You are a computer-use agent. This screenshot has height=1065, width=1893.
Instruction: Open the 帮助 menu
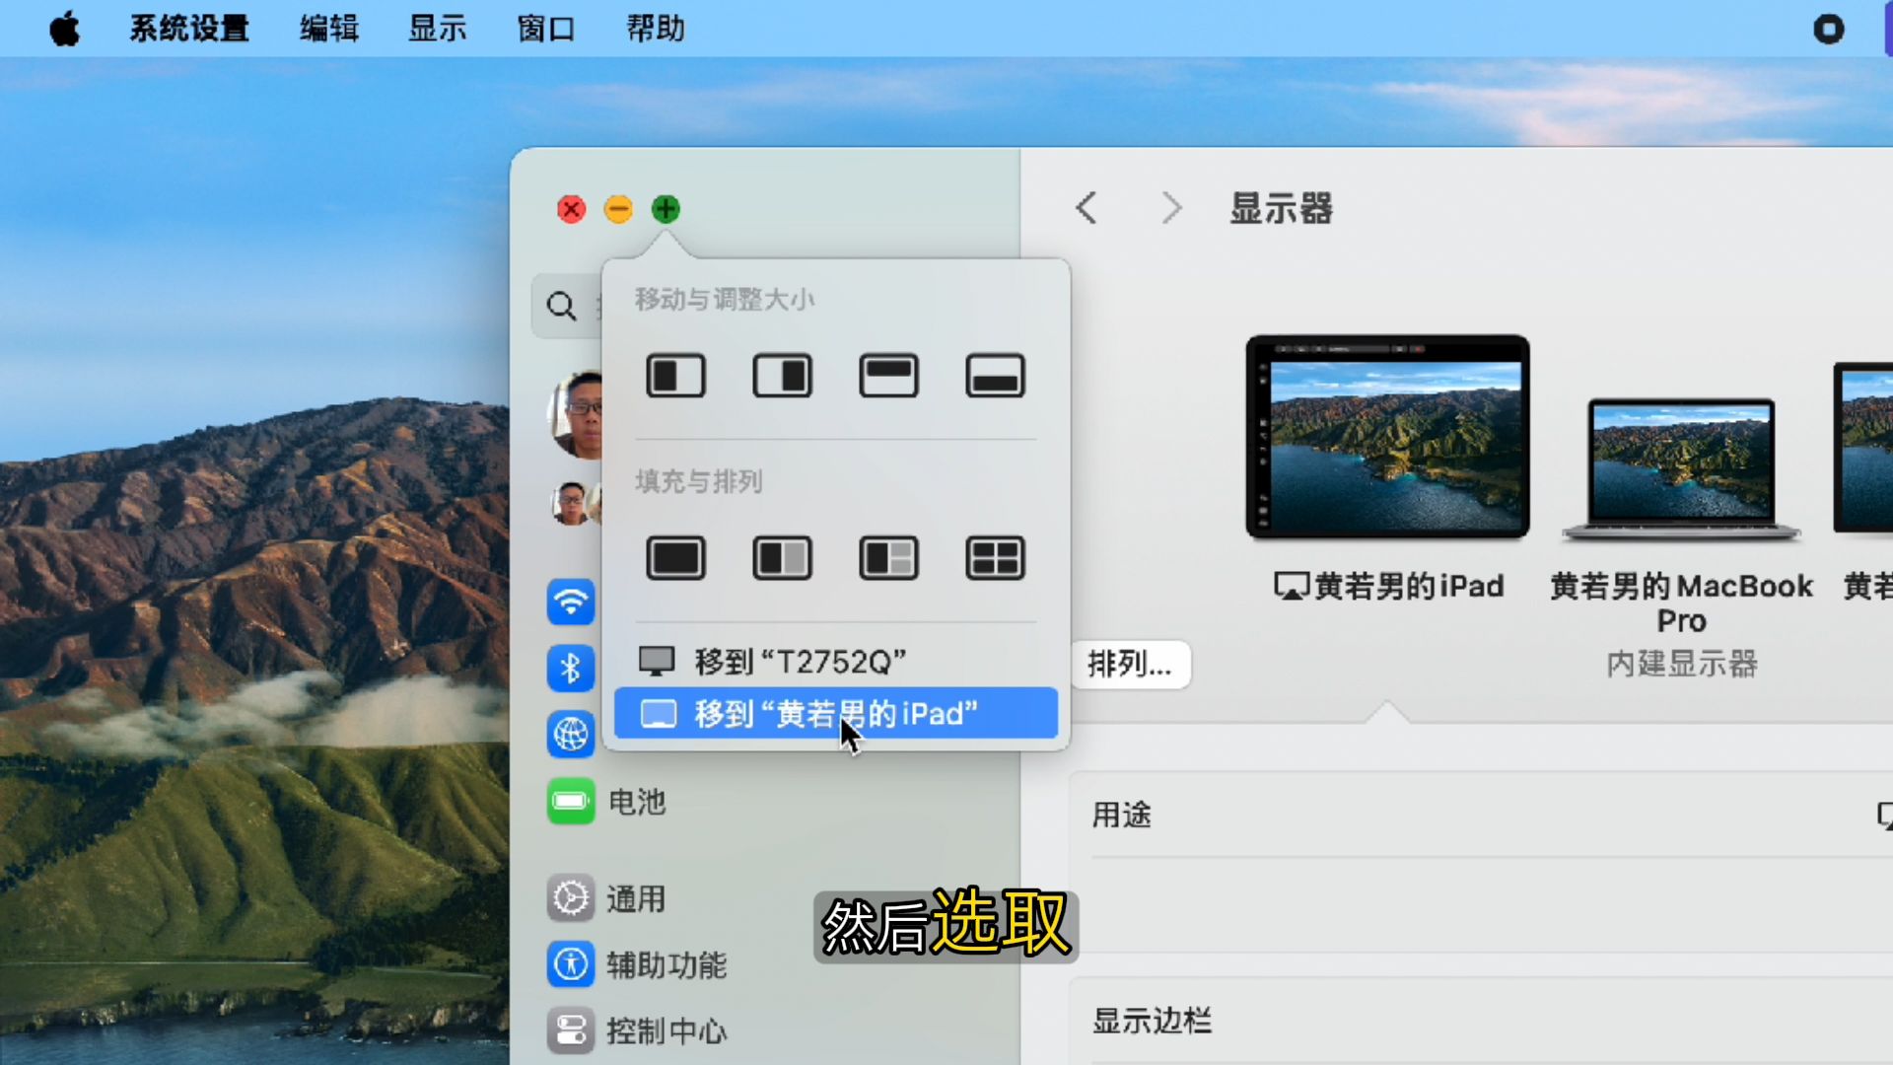[656, 29]
